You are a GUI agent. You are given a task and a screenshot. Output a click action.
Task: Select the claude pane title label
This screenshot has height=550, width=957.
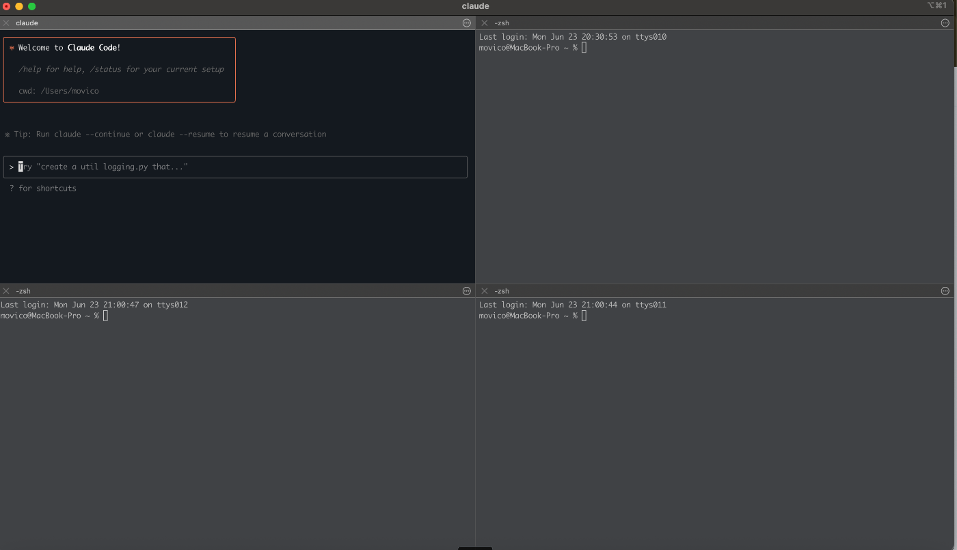(x=27, y=23)
